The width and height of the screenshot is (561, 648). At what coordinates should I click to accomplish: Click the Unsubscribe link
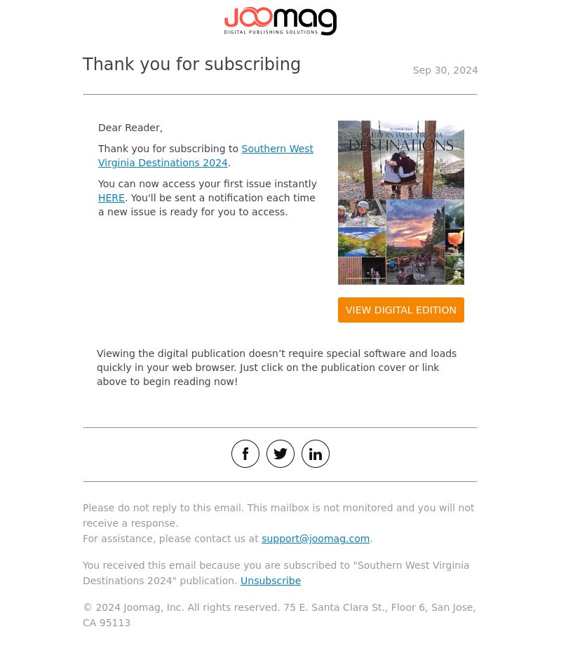271,581
